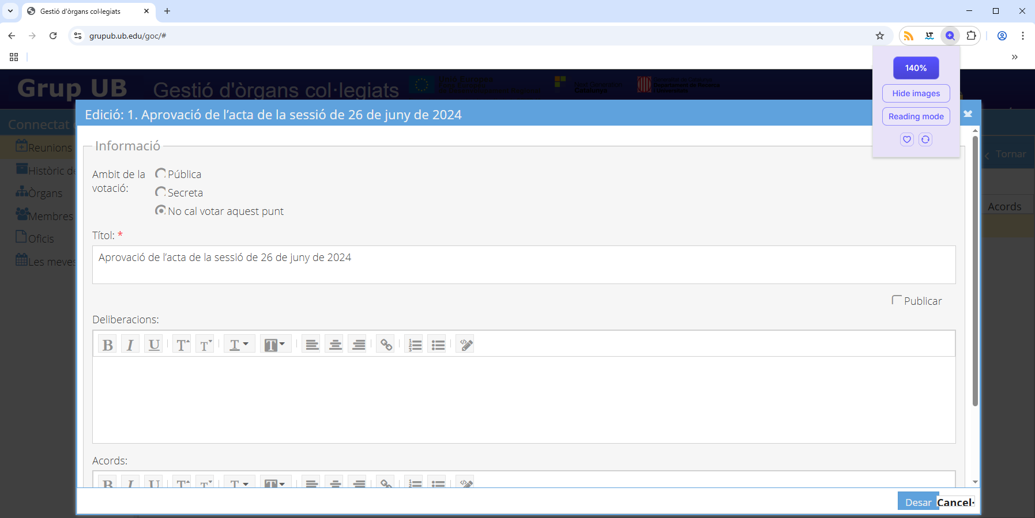1035x518 pixels.
Task: Click the dialog's vertical scrollbar thumb
Action: pos(975,271)
